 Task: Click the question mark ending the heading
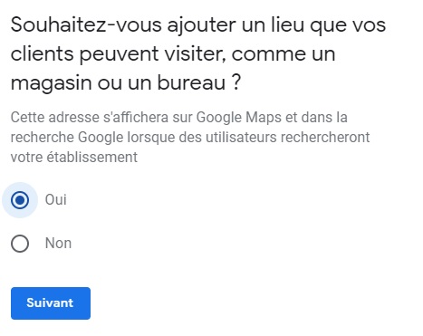click(x=237, y=82)
